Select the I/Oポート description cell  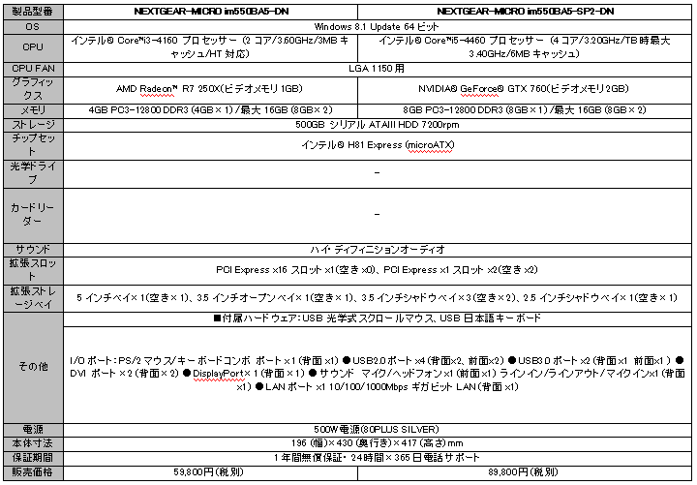(378, 375)
